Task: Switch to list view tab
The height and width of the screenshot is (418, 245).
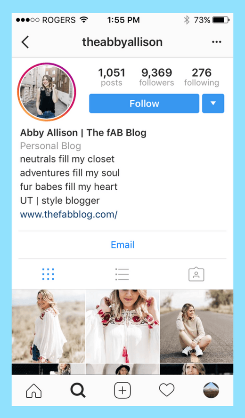Action: coord(122,274)
